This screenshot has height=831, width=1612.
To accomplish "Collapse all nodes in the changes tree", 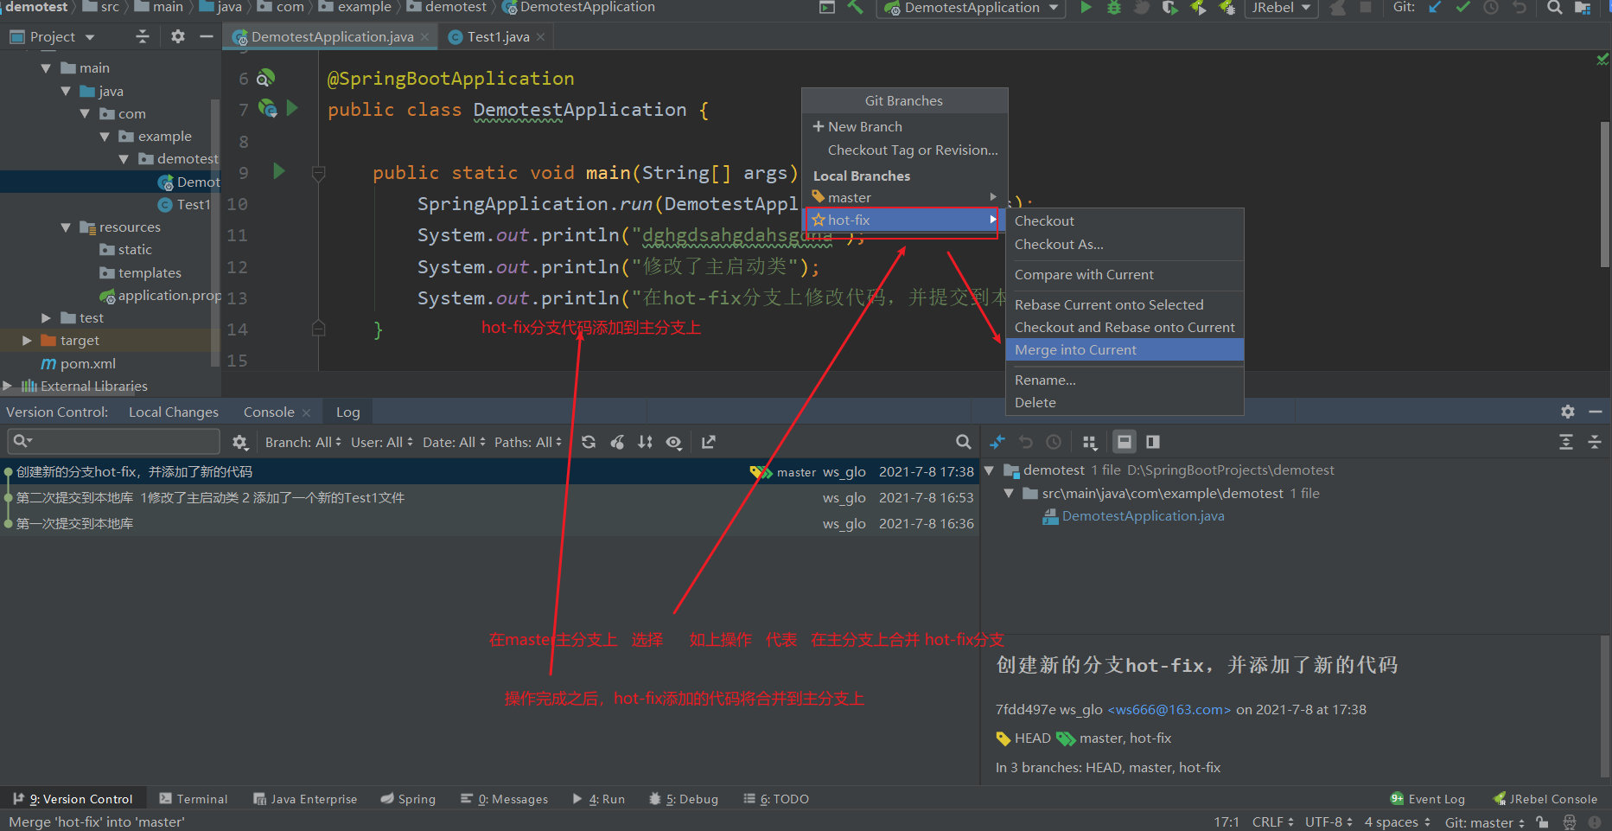I will click(1595, 442).
